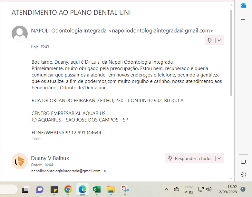Open File Explorer from taskbar
Screen dimensions: 252x197
(x=111, y=190)
